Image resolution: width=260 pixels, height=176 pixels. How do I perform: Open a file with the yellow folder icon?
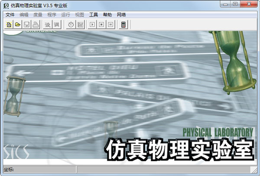[18, 25]
